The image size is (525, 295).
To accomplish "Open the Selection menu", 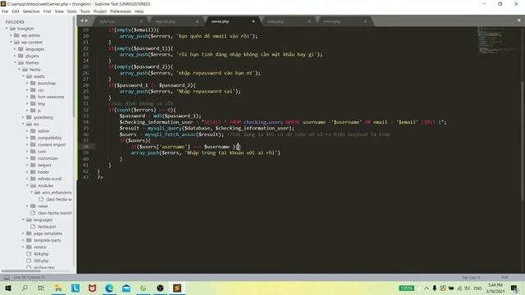I will point(31,11).
